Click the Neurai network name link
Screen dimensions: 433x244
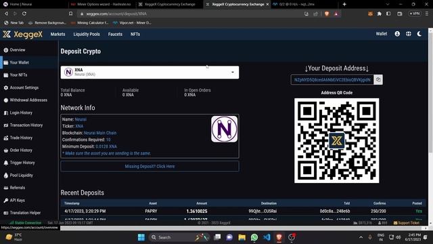click(x=81, y=119)
